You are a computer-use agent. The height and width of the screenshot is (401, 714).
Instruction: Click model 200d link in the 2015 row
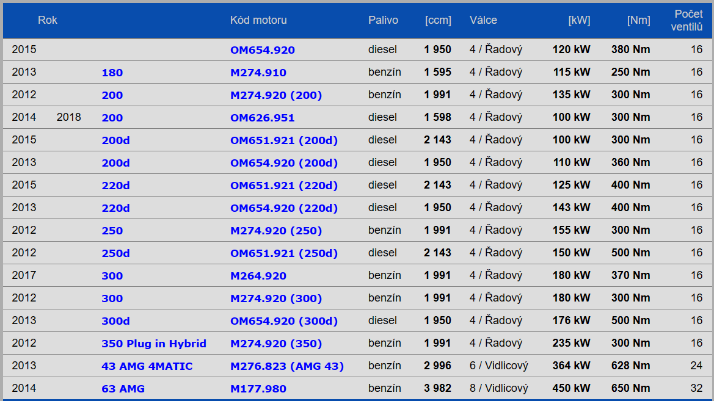[x=115, y=140]
